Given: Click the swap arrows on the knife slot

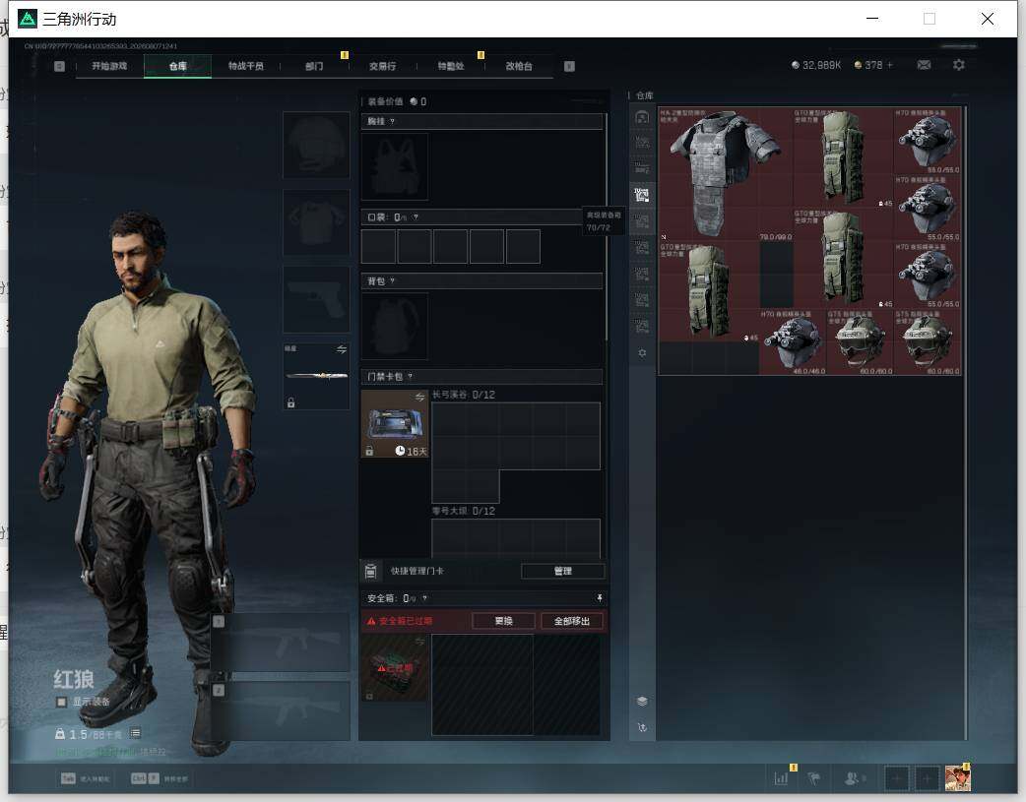Looking at the screenshot, I should (342, 349).
